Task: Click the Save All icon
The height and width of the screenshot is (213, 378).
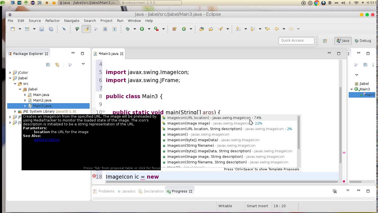Action: coord(51,29)
